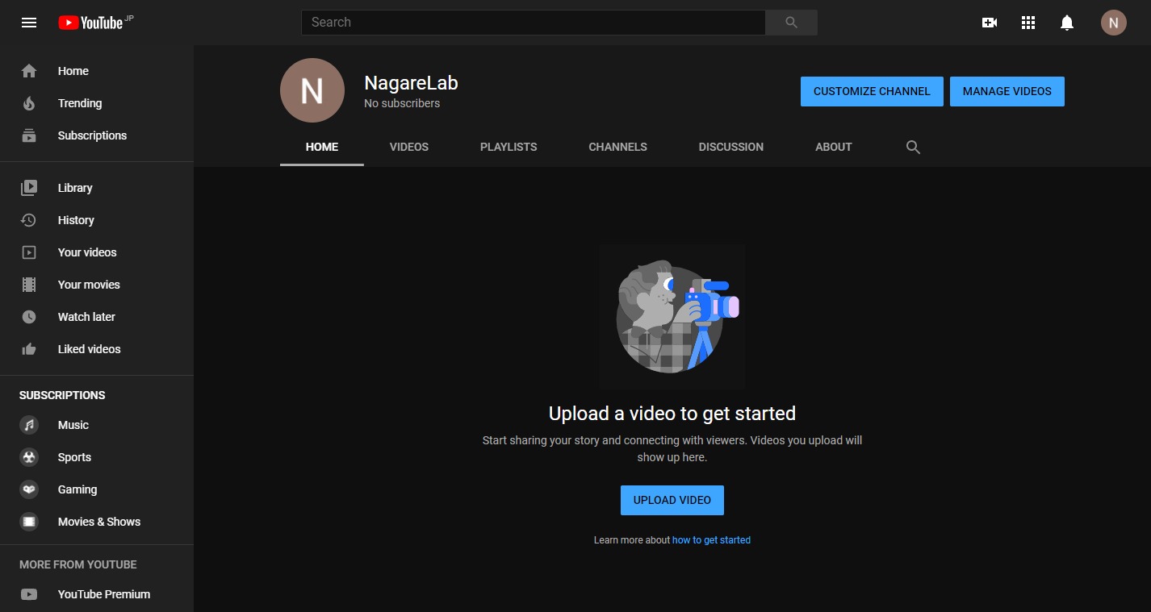
Task: Switch to the DISCUSSION tab
Action: pyautogui.click(x=731, y=147)
